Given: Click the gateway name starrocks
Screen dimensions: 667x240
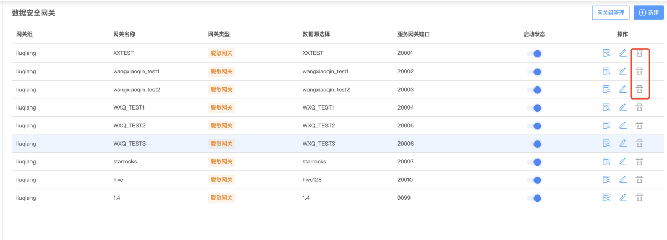Looking at the screenshot, I should click(x=125, y=161).
